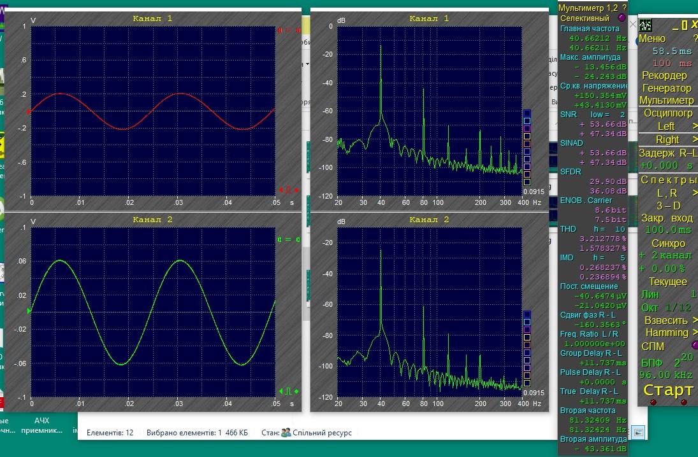This screenshot has width=698, height=457.
Task: Edit red time value 100 ms
Action: click(672, 64)
